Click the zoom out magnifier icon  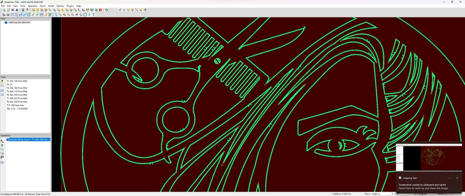pyautogui.click(x=124, y=10)
